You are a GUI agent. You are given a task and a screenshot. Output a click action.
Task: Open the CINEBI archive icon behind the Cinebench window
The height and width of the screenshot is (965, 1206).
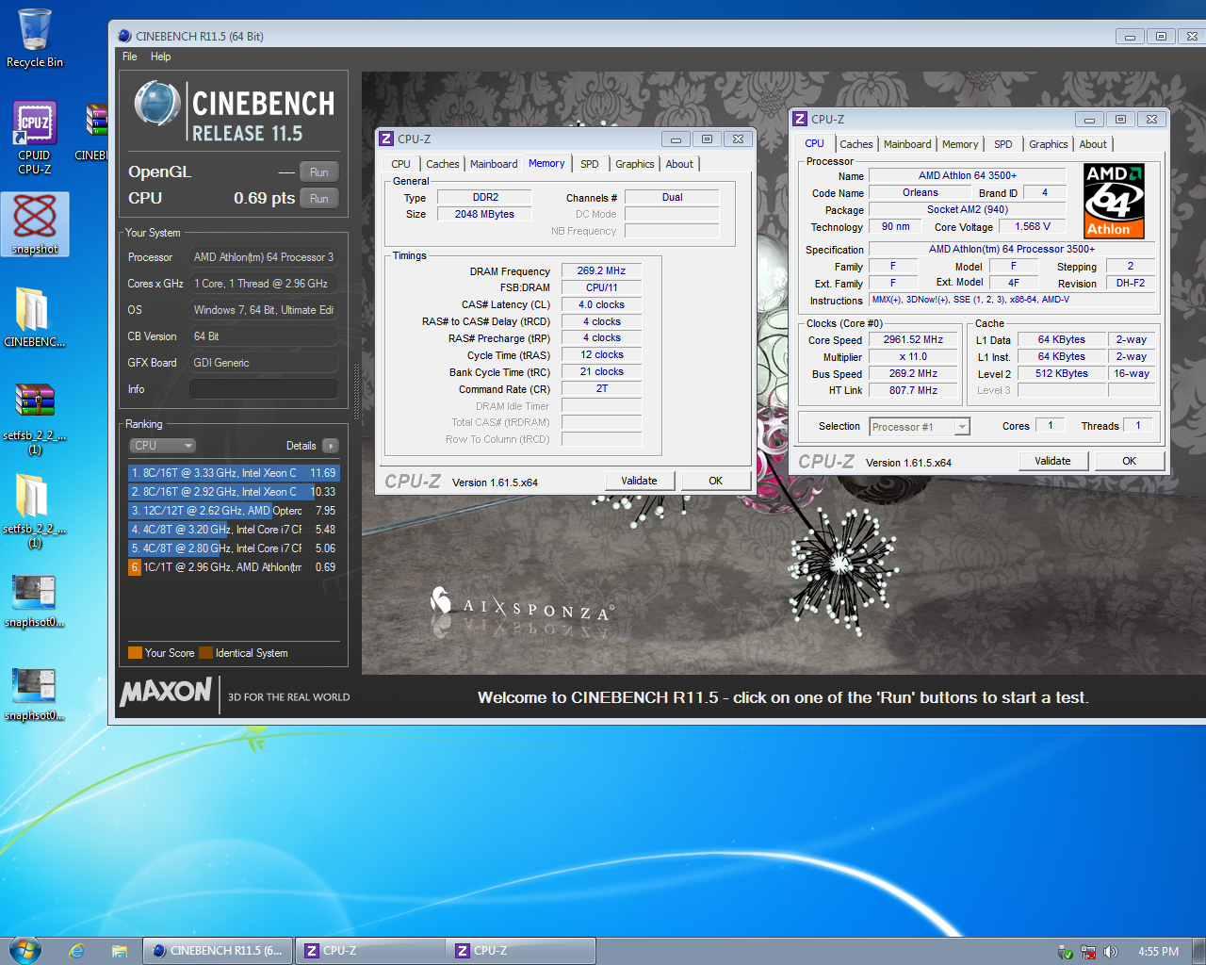coord(94,132)
